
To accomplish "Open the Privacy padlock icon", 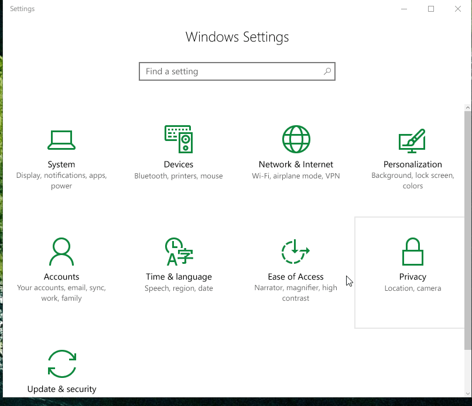I will coord(413,252).
